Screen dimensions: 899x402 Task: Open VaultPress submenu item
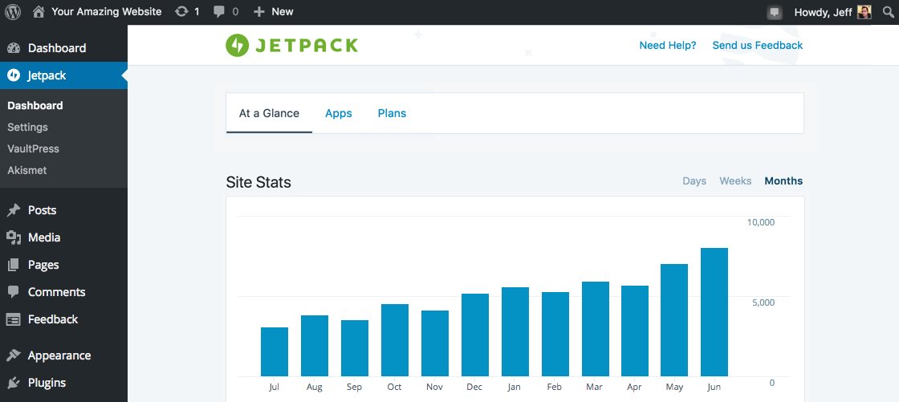pos(33,148)
